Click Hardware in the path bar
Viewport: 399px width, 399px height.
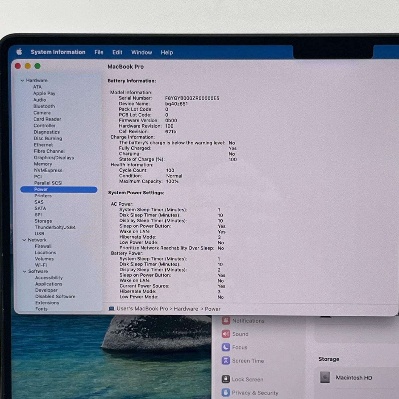(186, 309)
